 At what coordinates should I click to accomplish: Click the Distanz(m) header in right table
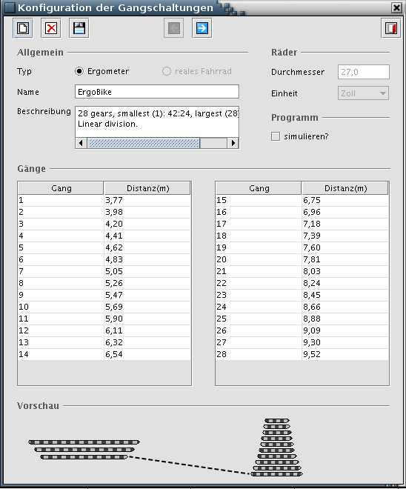tap(345, 188)
